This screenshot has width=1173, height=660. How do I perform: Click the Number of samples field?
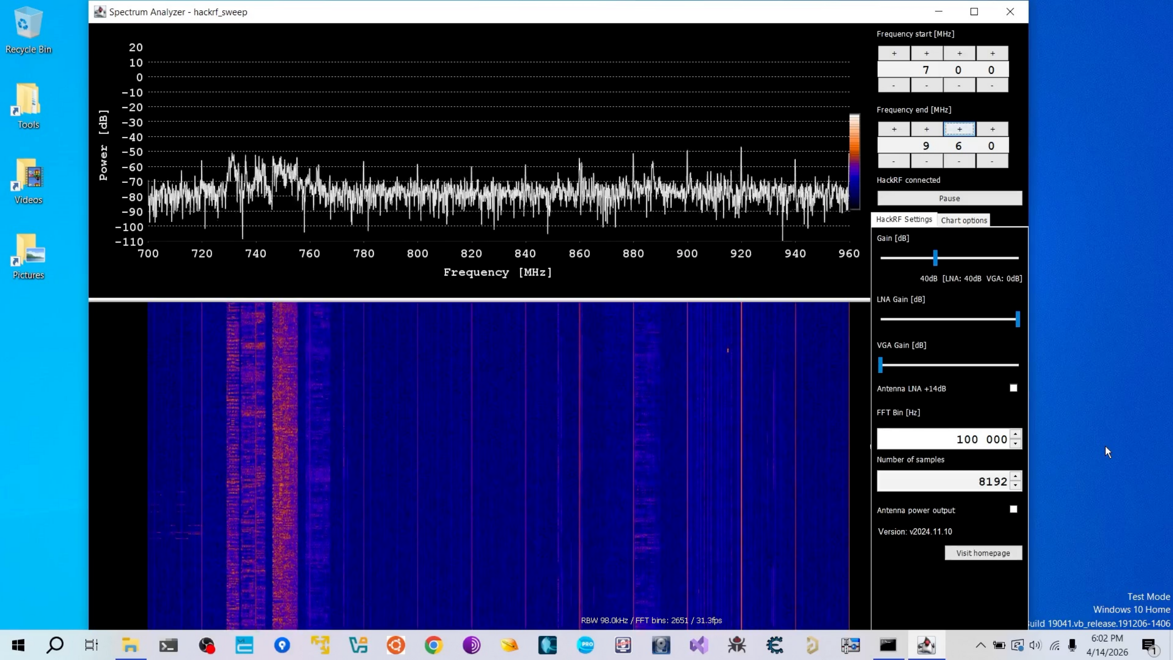(x=943, y=482)
